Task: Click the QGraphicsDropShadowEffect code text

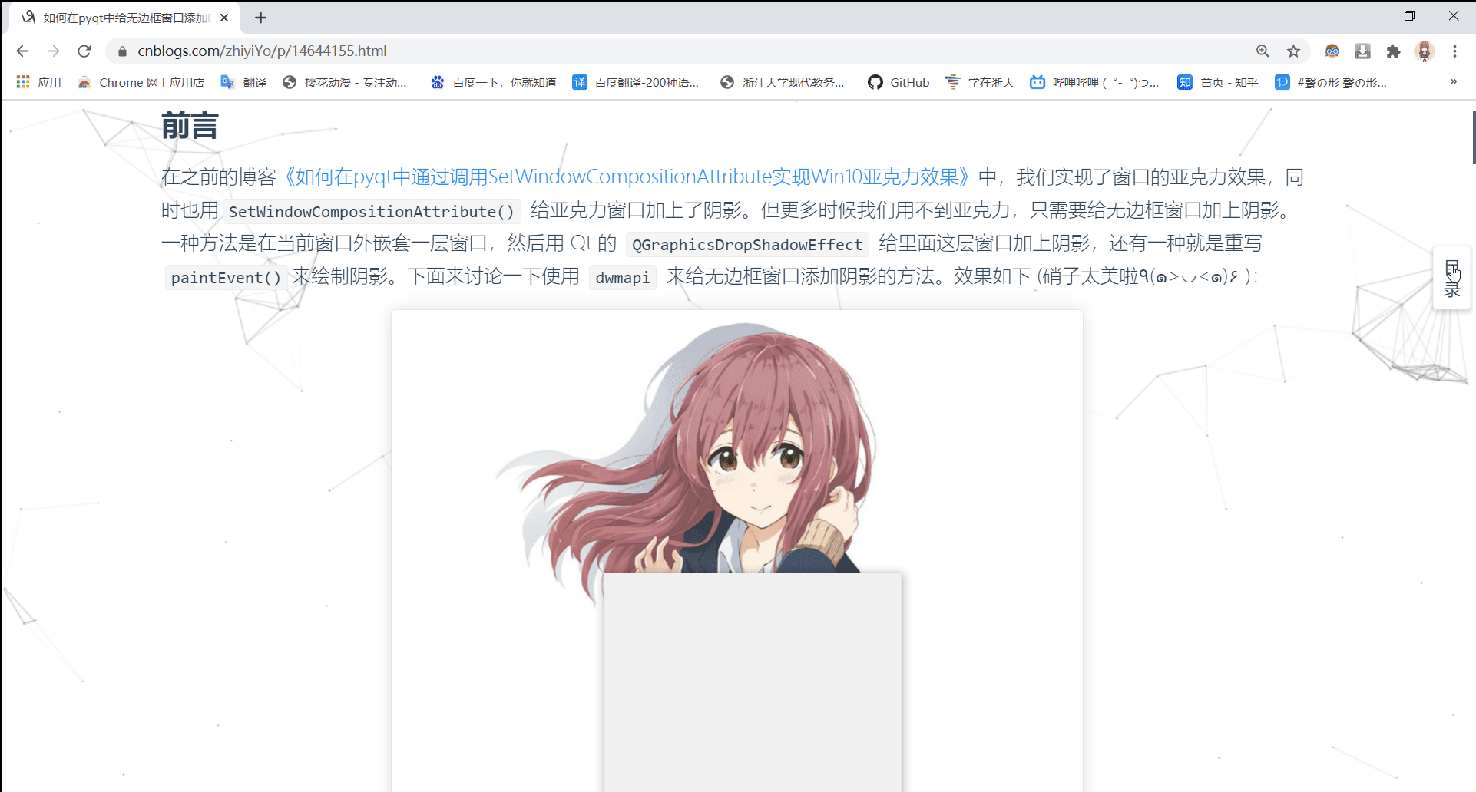Action: pos(747,244)
